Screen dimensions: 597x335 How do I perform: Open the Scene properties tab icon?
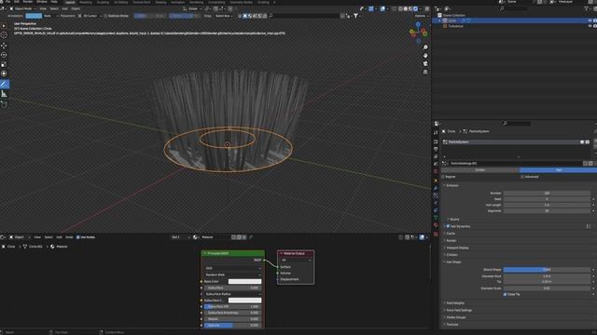(x=436, y=164)
